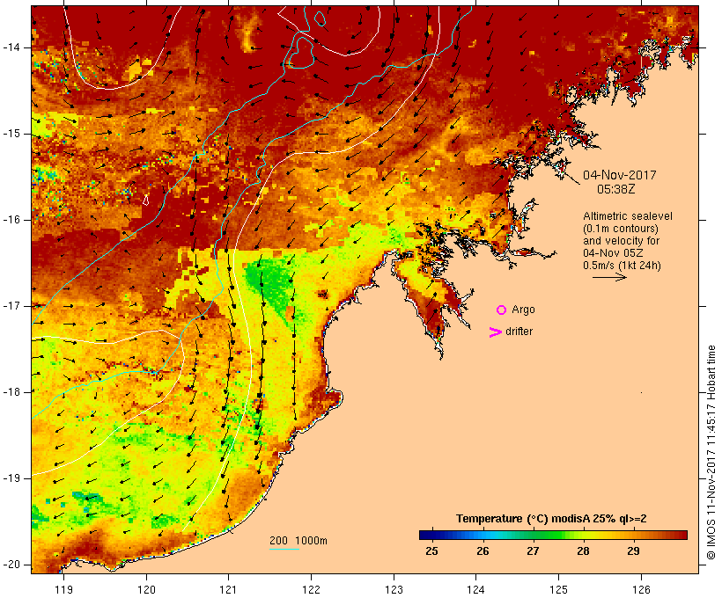Click the colorbar tick label '29'
This screenshot has width=722, height=598.
(x=634, y=551)
